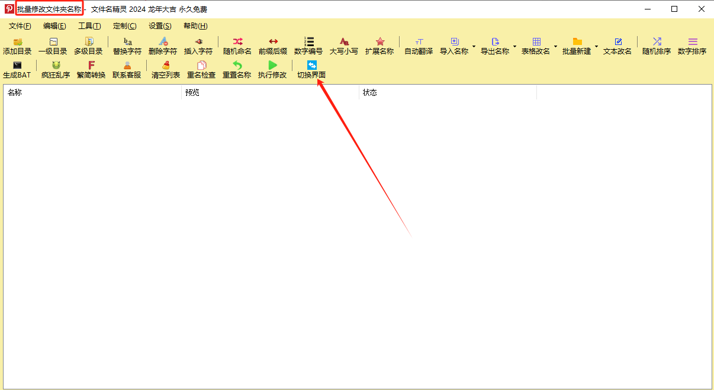The height and width of the screenshot is (390, 714).
Task: Open the 批量新建 dropdown arrow
Action: 596,46
